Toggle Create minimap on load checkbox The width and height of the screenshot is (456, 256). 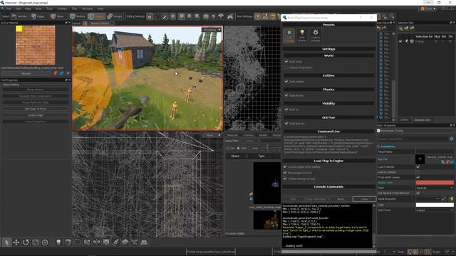[x=285, y=178]
